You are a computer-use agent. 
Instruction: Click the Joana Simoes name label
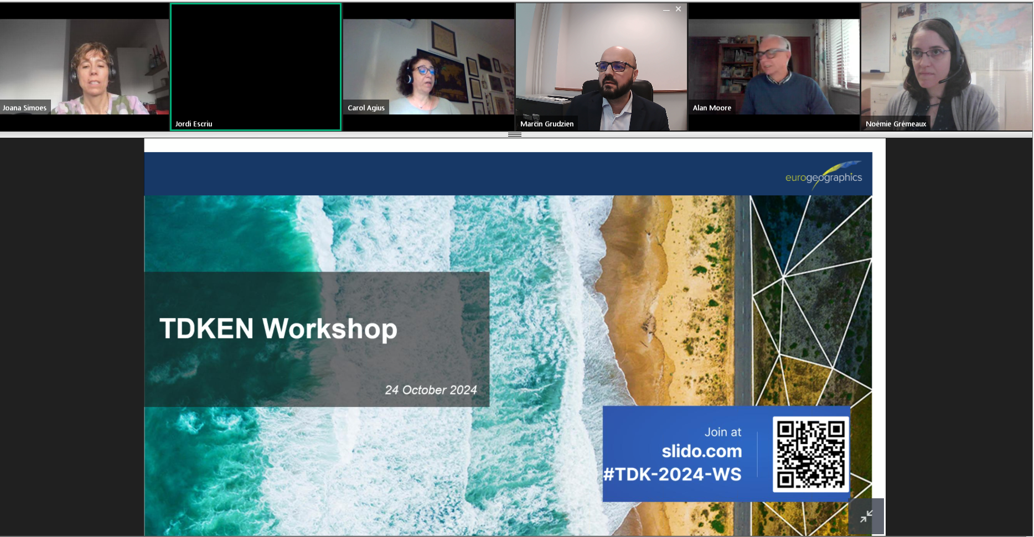[x=24, y=108]
